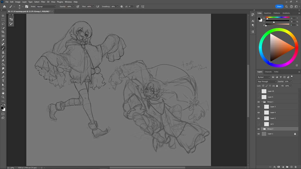The image size is (301, 169).
Task: Hide Group 1 visibility eye
Action: pyautogui.click(x=259, y=102)
